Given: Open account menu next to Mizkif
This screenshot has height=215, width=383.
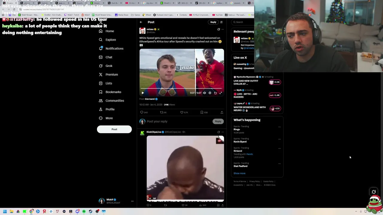Looking at the screenshot, I should (132, 201).
